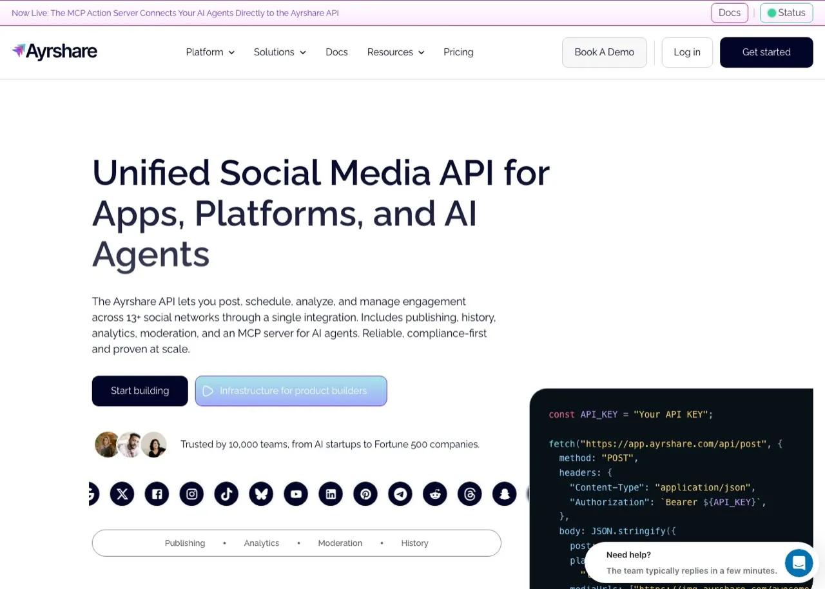Click the fetch URL code line

coord(665,444)
